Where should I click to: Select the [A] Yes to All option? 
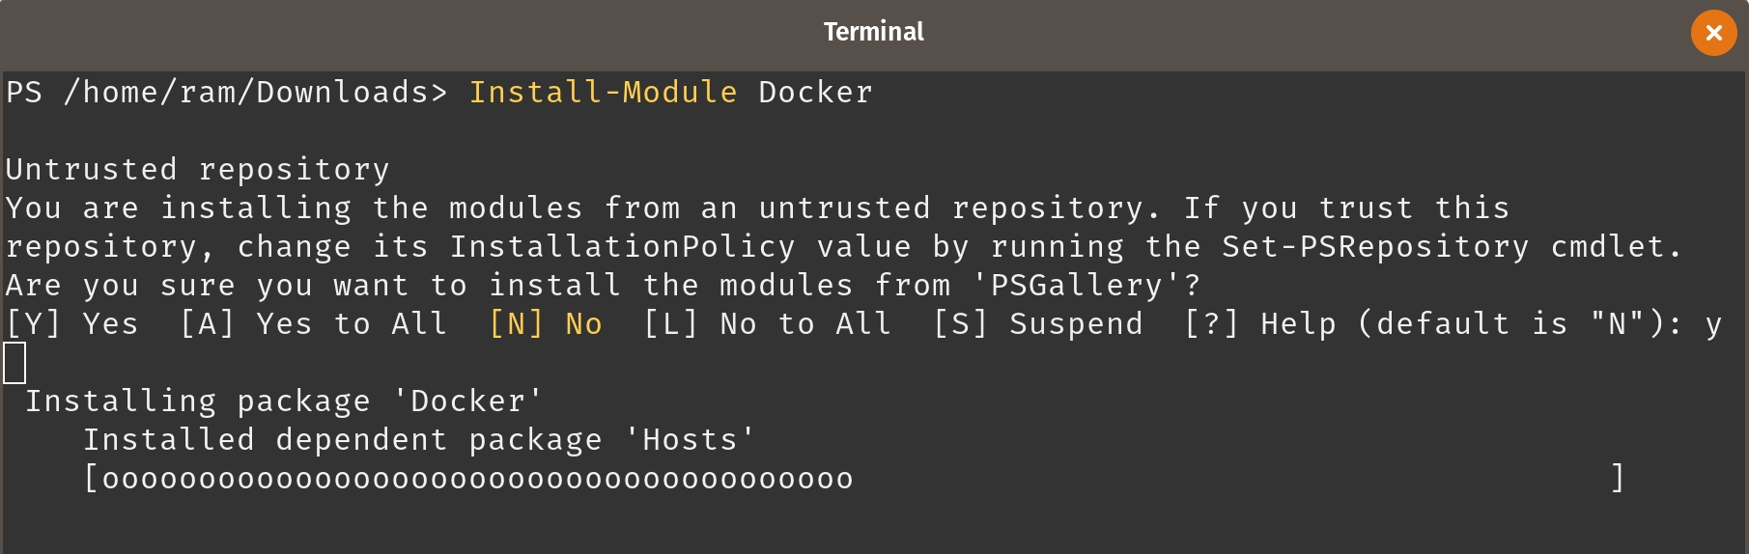[314, 324]
